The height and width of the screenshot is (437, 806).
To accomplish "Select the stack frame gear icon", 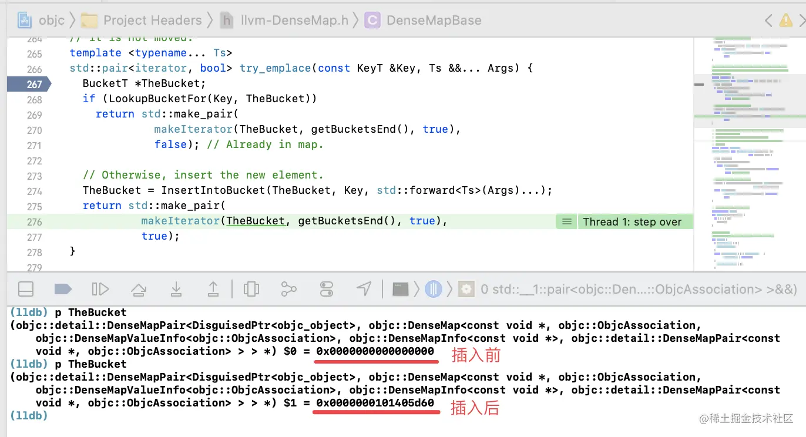I will [466, 289].
